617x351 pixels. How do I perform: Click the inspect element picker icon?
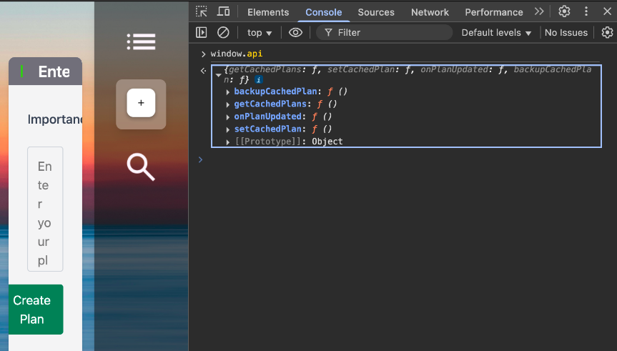coord(202,11)
